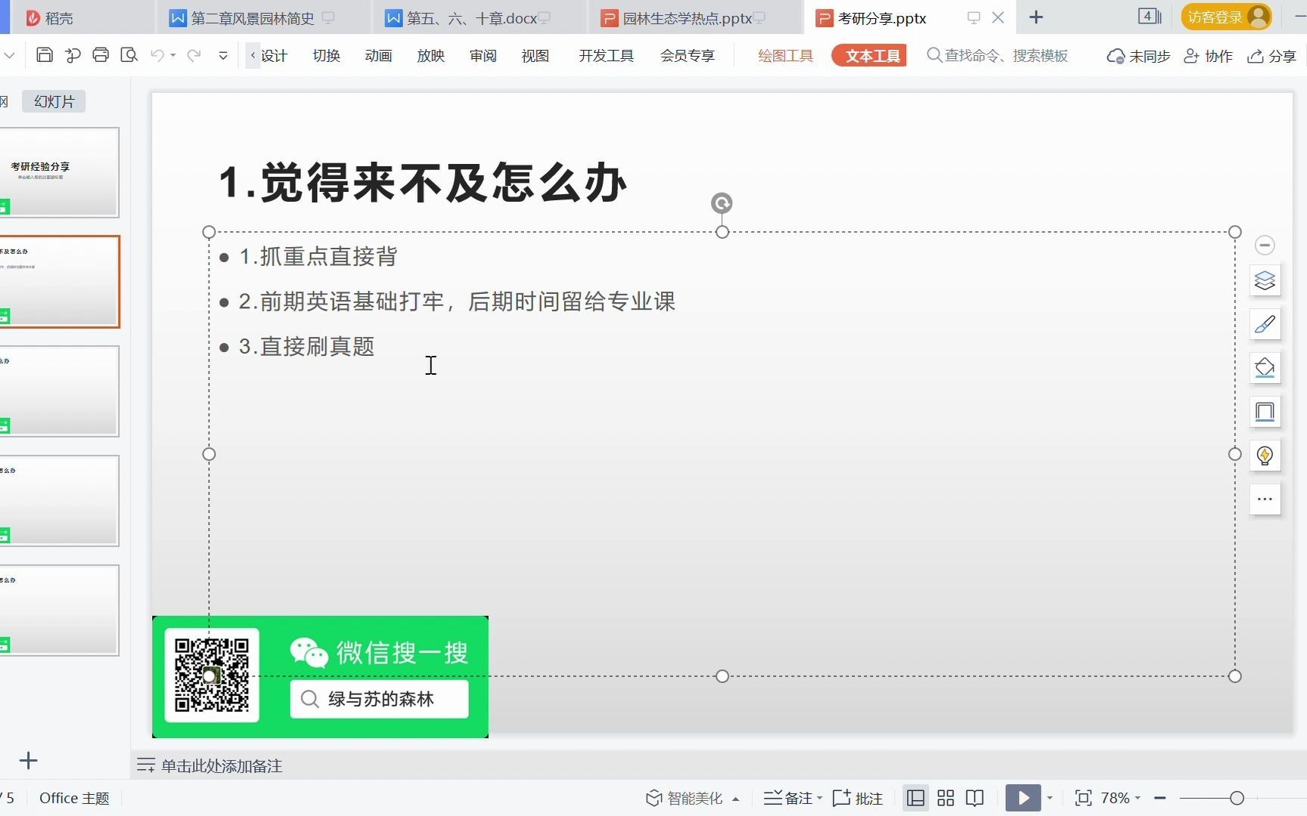Open 动画 ribbon tab
The image size is (1307, 816).
pyautogui.click(x=378, y=56)
